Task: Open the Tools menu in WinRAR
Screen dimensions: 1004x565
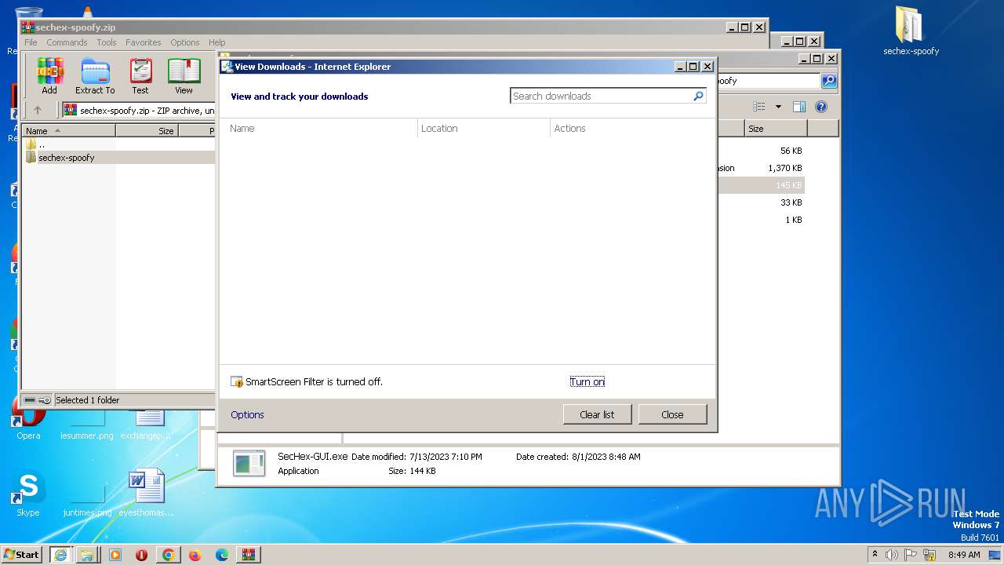Action: click(107, 42)
